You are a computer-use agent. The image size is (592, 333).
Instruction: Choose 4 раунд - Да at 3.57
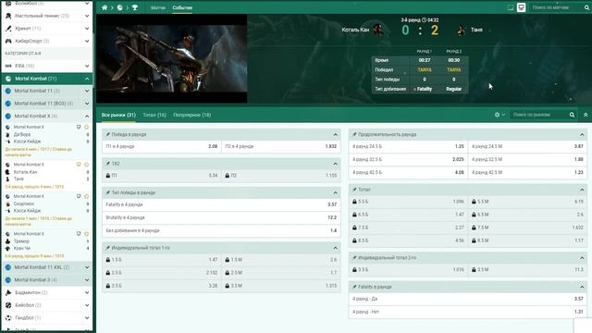point(468,299)
